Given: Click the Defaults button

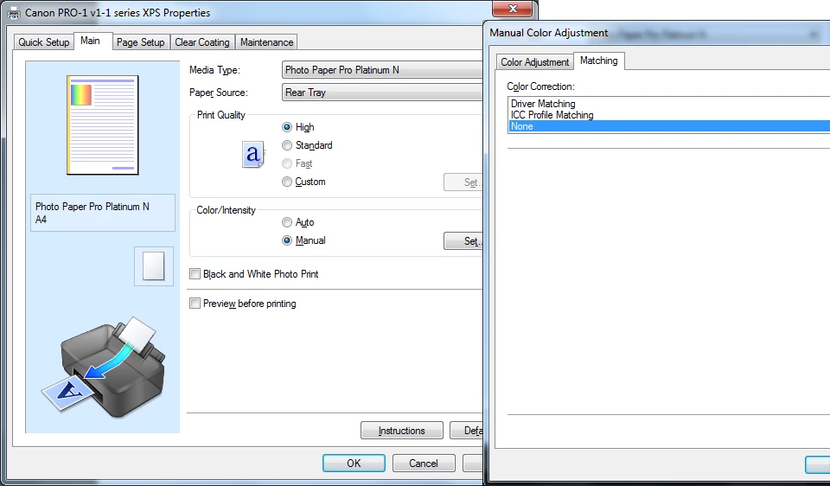Looking at the screenshot, I should [x=466, y=431].
